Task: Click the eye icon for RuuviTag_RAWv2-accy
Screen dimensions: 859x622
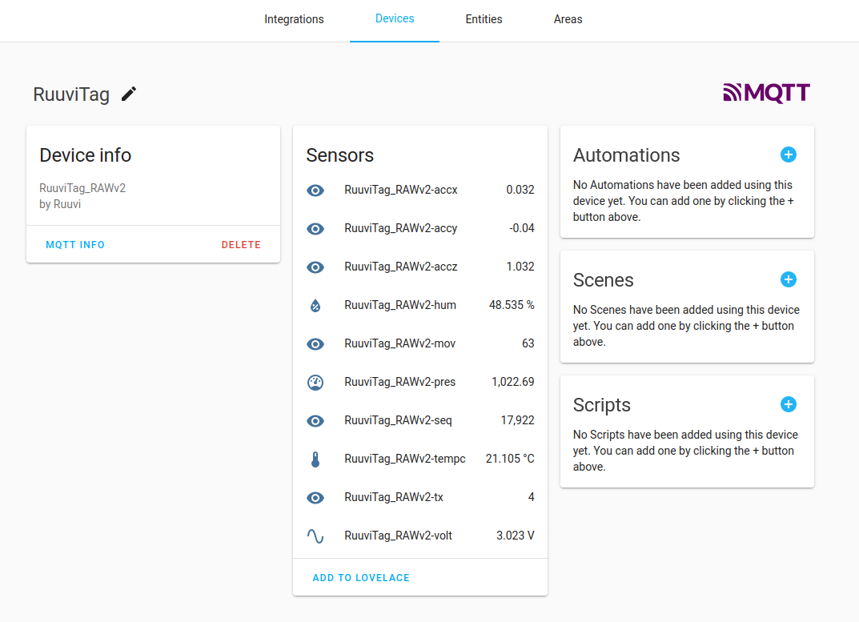Action: point(315,228)
